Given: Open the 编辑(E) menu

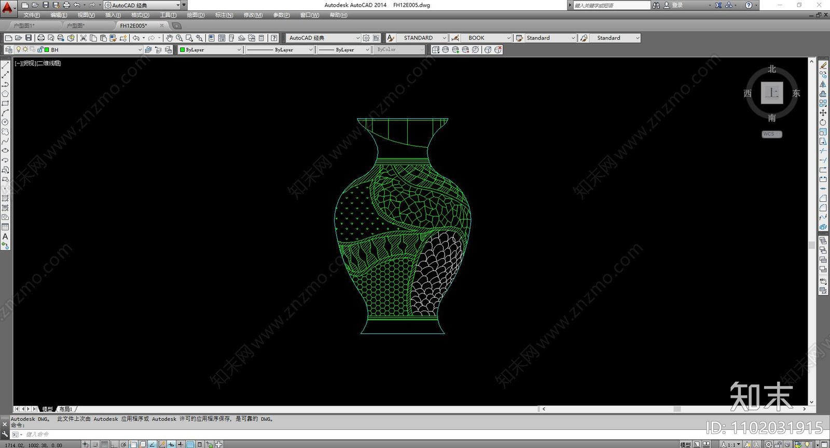Looking at the screenshot, I should [59, 15].
